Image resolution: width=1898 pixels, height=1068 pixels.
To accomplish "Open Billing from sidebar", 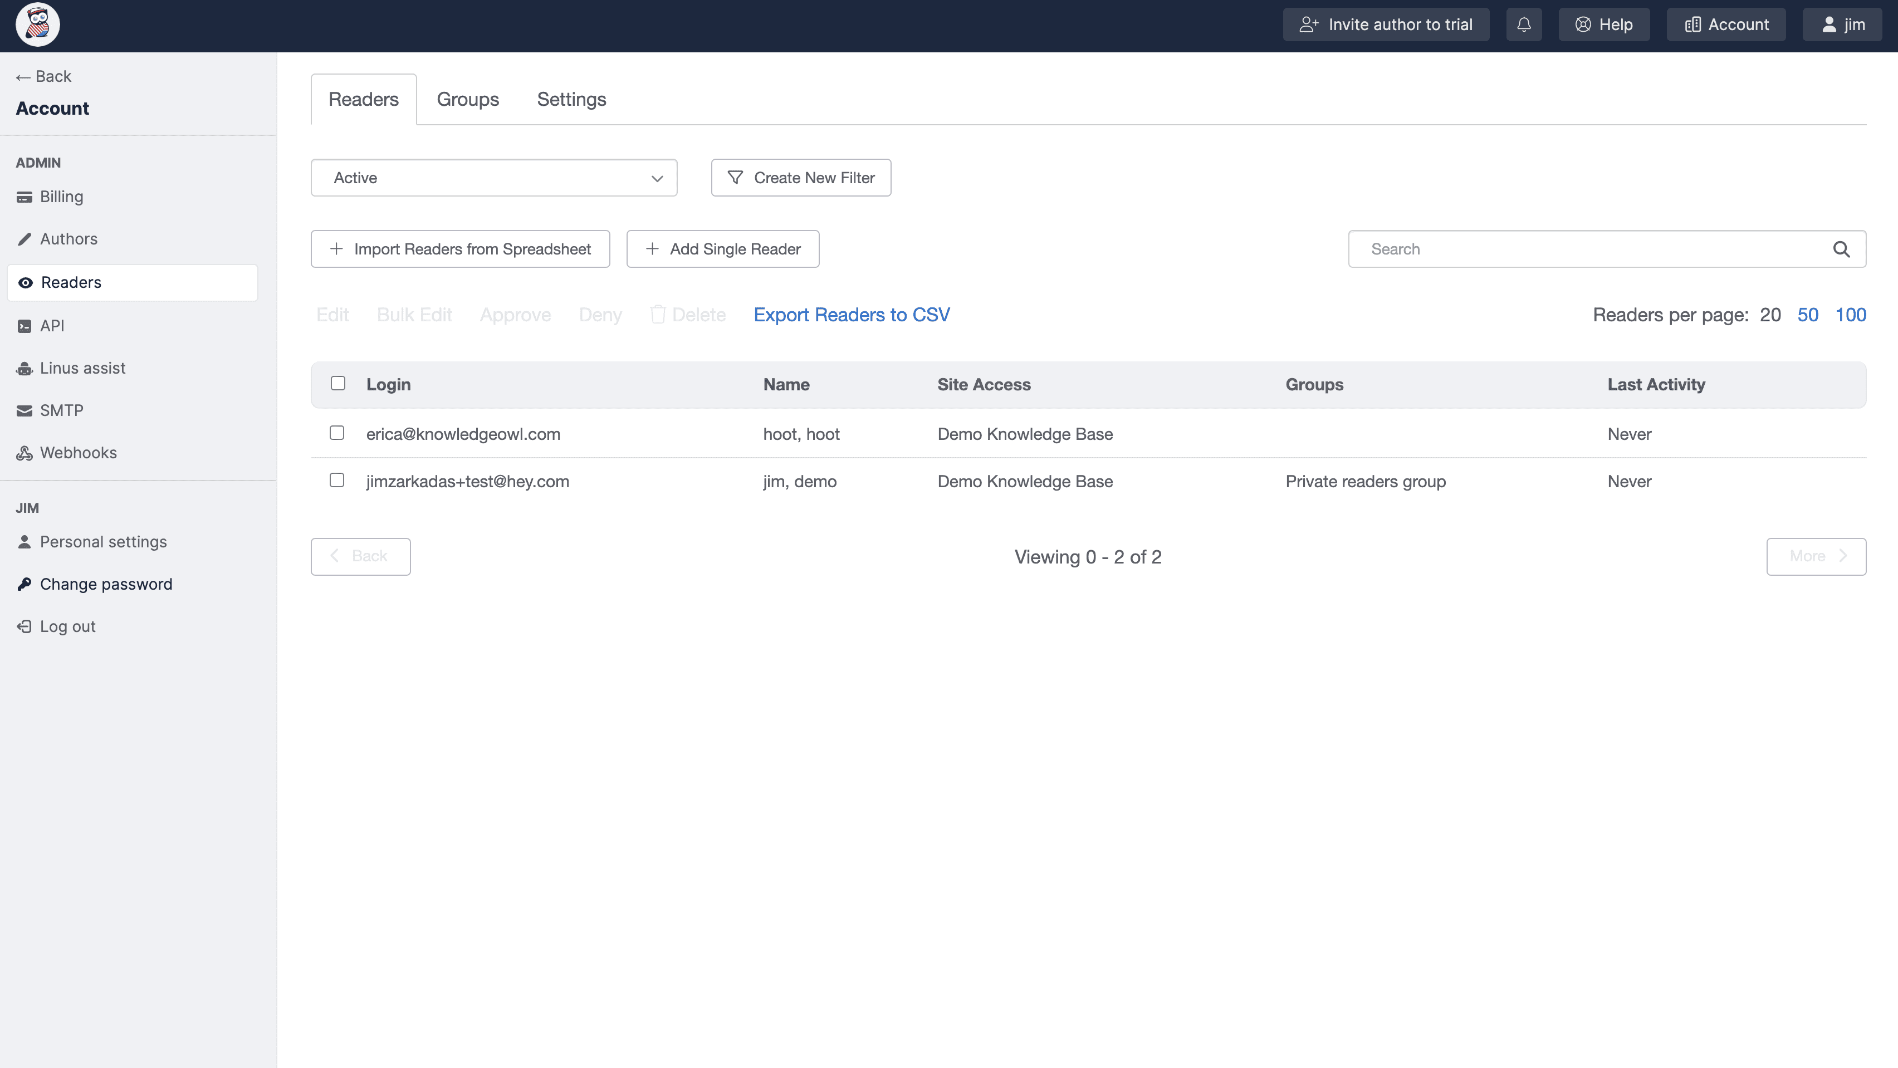I will point(61,197).
